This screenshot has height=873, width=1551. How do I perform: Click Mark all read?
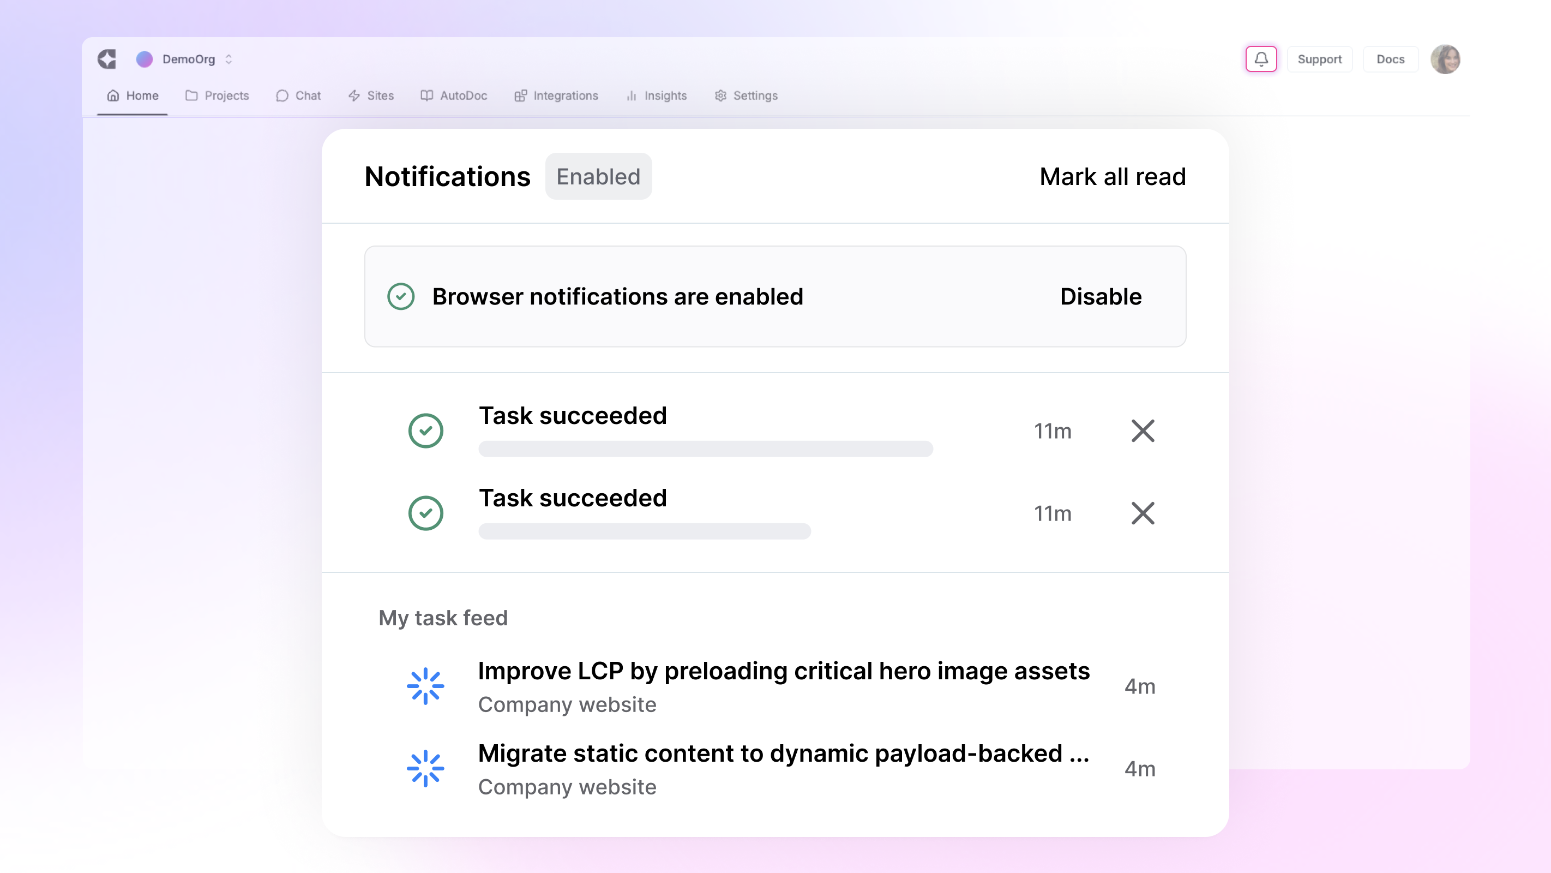(1111, 176)
